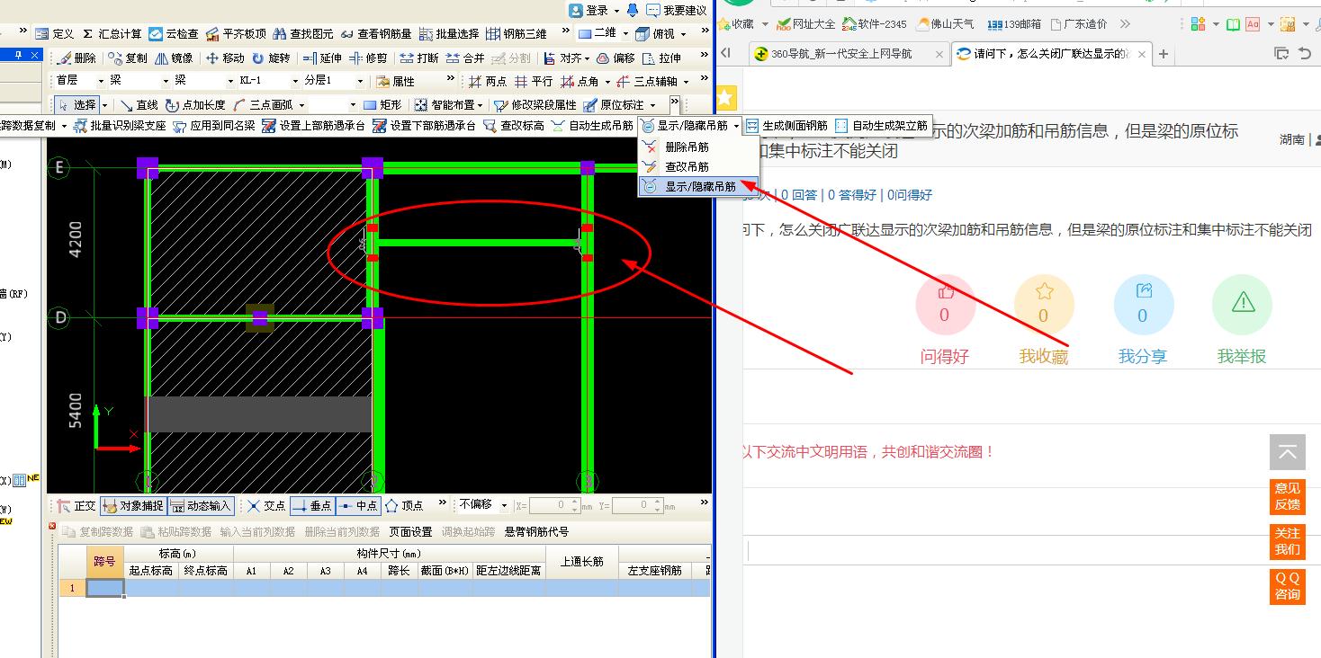1321x658 pixels.
Task: Click 平齐板顶 align slab top tool
Action: [x=236, y=33]
